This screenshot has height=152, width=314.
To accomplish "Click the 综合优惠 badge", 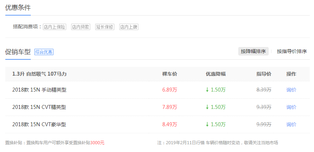I will pyautogui.click(x=44, y=52).
